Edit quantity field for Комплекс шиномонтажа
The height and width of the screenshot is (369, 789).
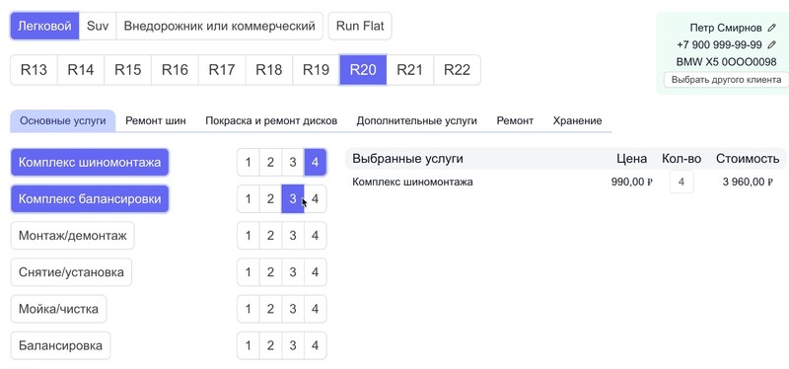pos(681,182)
